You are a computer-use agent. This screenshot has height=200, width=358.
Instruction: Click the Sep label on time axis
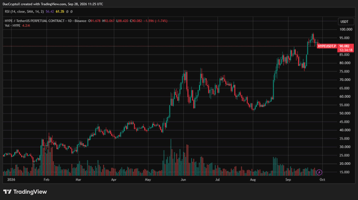click(288, 180)
